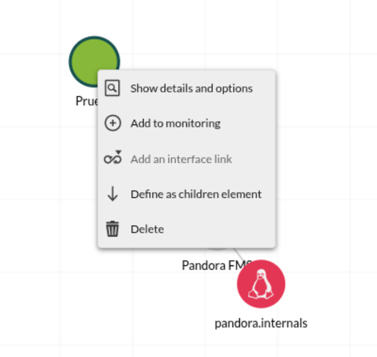Click the grayed "Add an interface link" entry
Image resolution: width=377 pixels, height=357 pixels.
181,159
